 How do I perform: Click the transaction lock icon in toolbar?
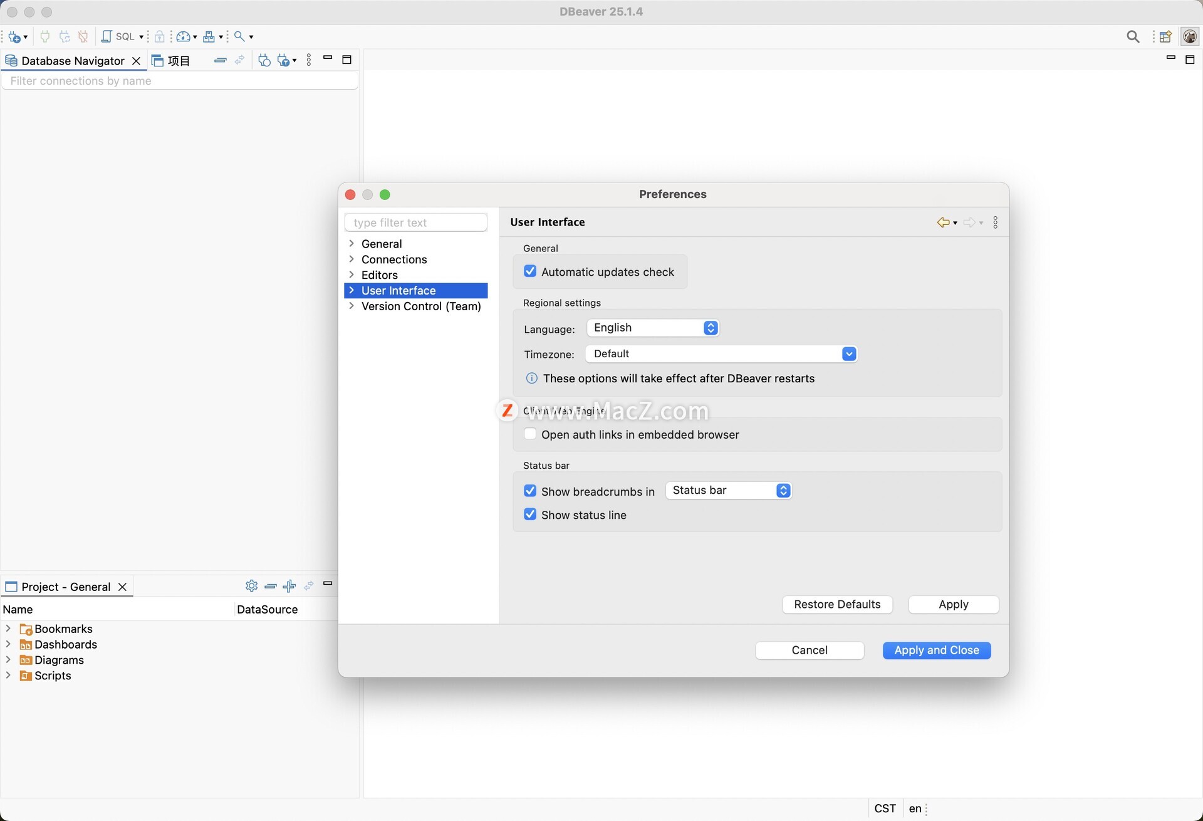tap(160, 36)
